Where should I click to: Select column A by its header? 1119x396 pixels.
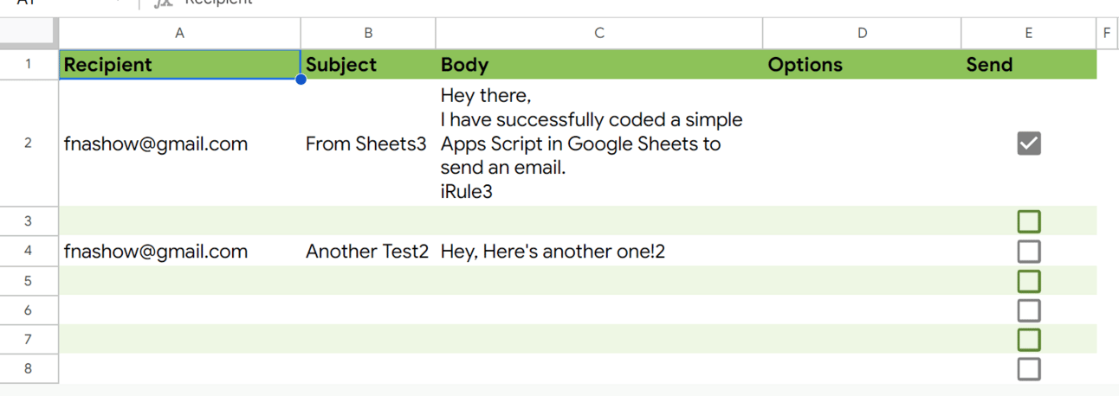point(179,33)
